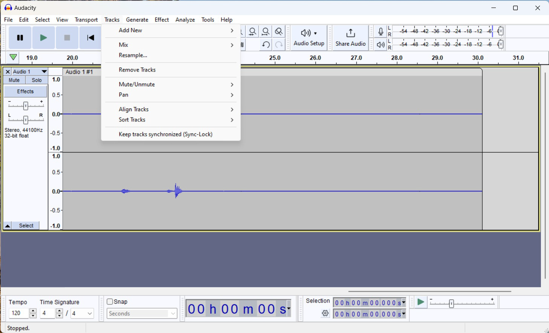
Task: Solo the Audio 1 track
Action: [36, 80]
